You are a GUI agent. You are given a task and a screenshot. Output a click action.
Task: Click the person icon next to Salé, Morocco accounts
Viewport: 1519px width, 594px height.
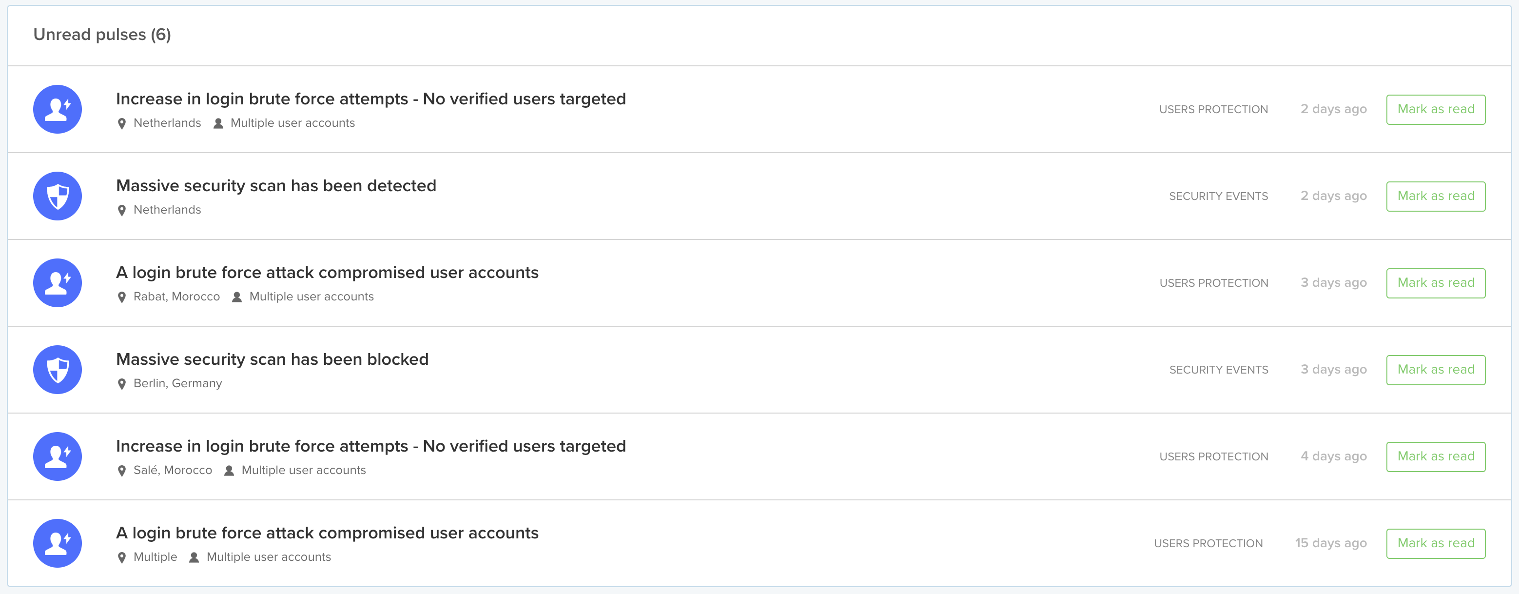pyautogui.click(x=230, y=471)
